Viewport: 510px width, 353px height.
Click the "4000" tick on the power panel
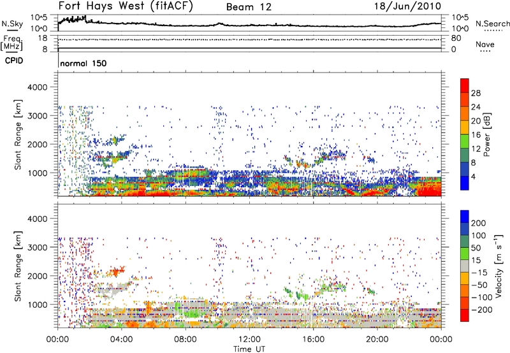click(38, 87)
